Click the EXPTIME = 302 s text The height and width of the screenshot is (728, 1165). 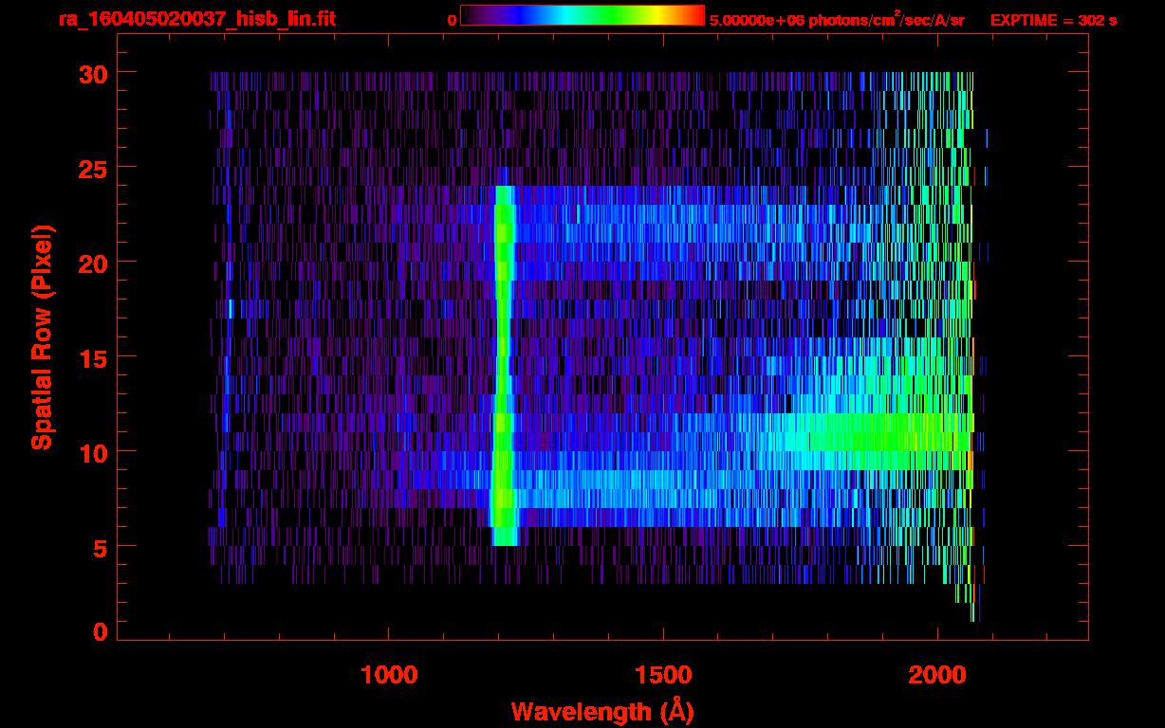coord(1053,20)
